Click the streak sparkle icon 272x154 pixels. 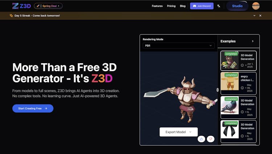(x=11, y=16)
